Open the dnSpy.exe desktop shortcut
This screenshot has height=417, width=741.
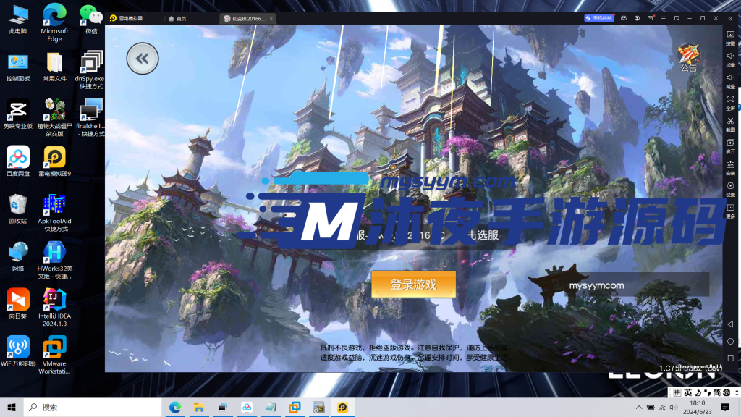tap(90, 64)
